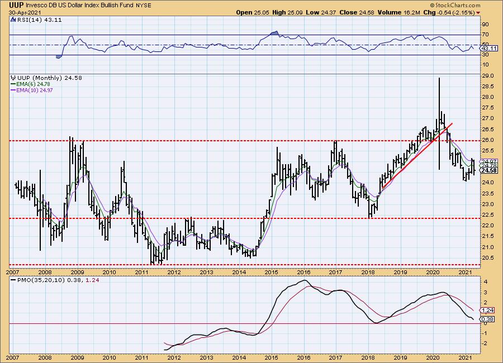Click the solid red rising trend line
The height and width of the screenshot is (363, 503).
coord(417,155)
